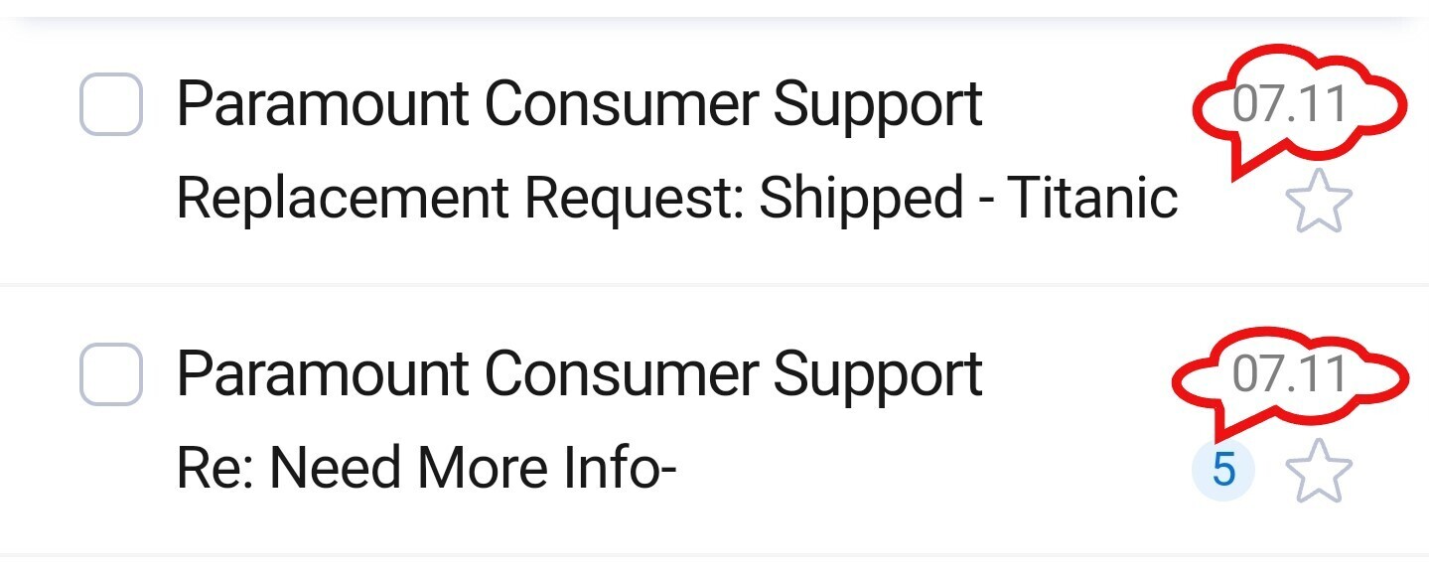This screenshot has height=577, width=1429.
Task: Click the word Shipped in the first subject
Action: click(861, 198)
